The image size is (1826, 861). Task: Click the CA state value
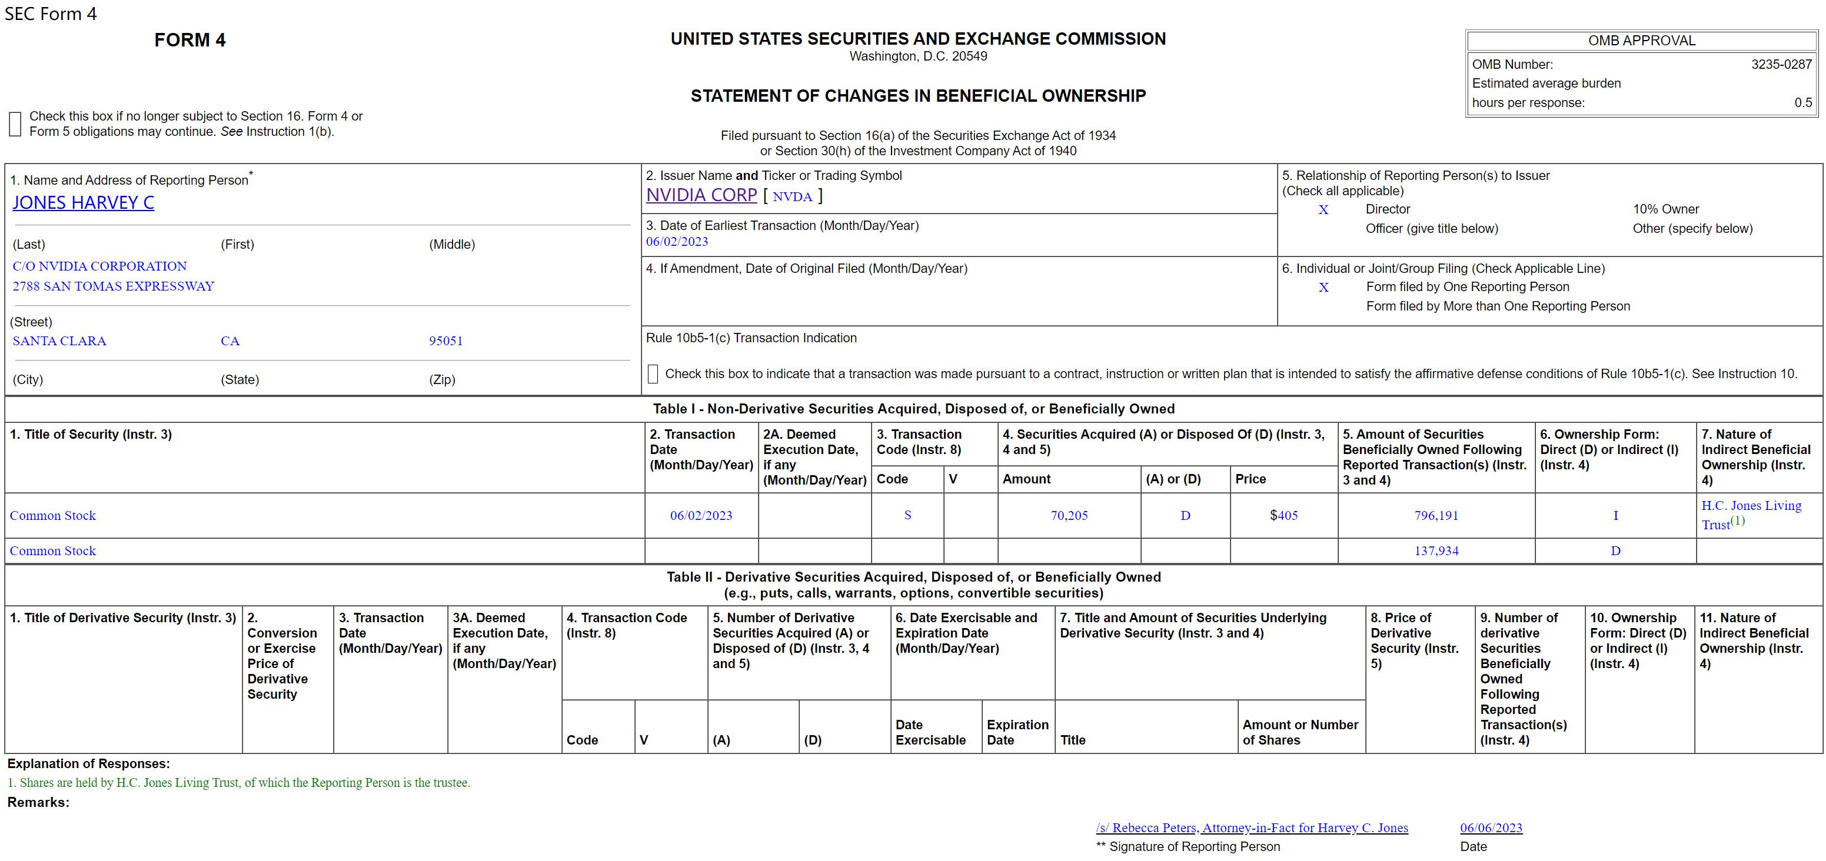point(230,341)
